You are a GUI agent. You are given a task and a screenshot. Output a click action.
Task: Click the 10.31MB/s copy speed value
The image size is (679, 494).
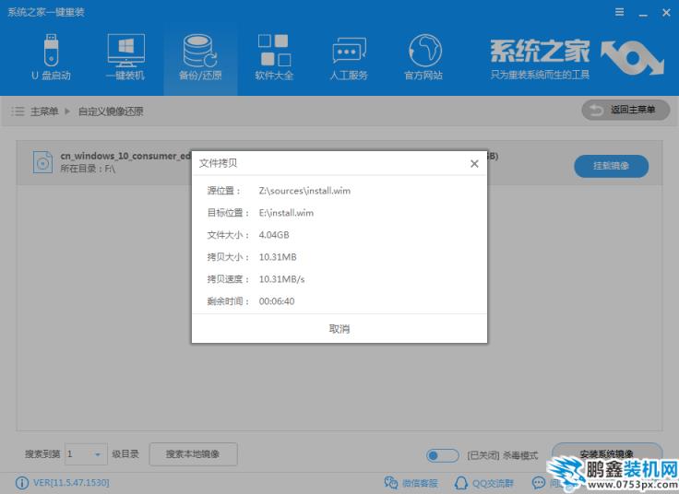tap(281, 279)
